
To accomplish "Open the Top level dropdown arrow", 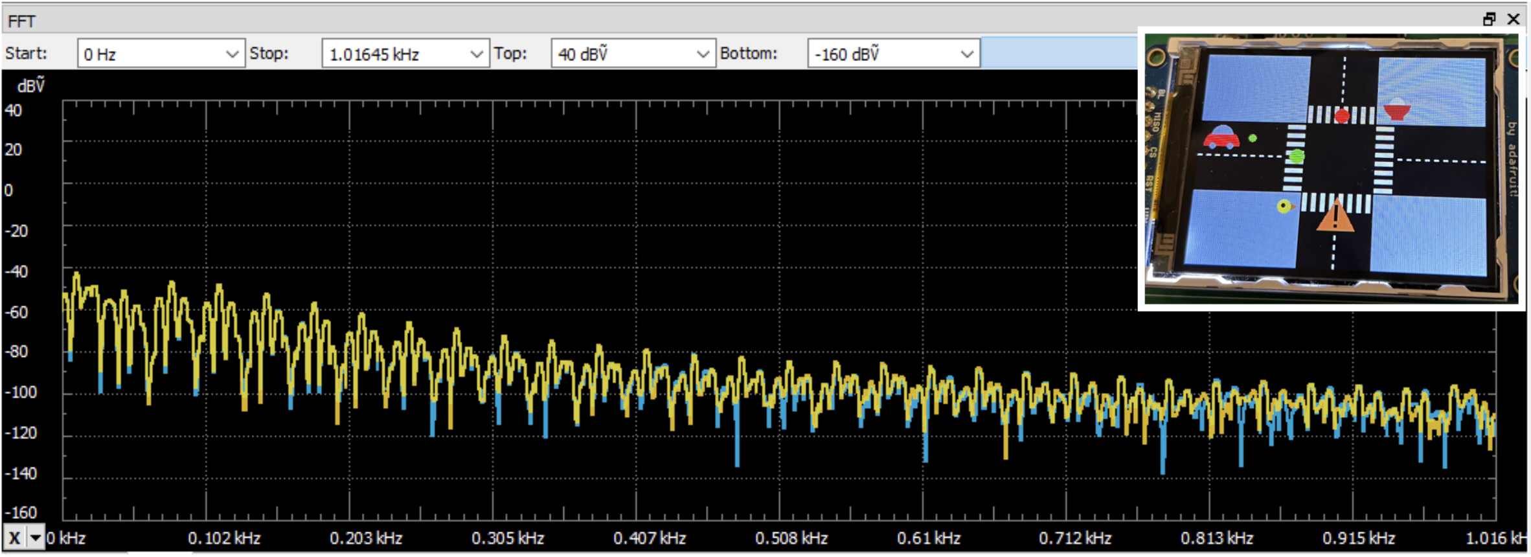I will (x=703, y=54).
